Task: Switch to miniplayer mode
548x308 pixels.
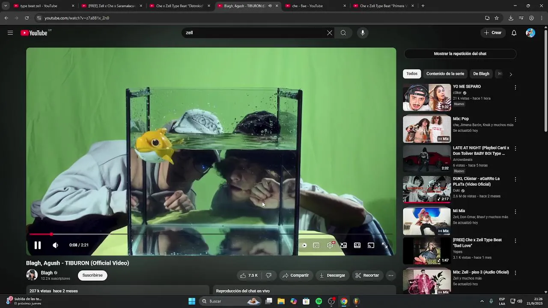Action: pos(343,246)
